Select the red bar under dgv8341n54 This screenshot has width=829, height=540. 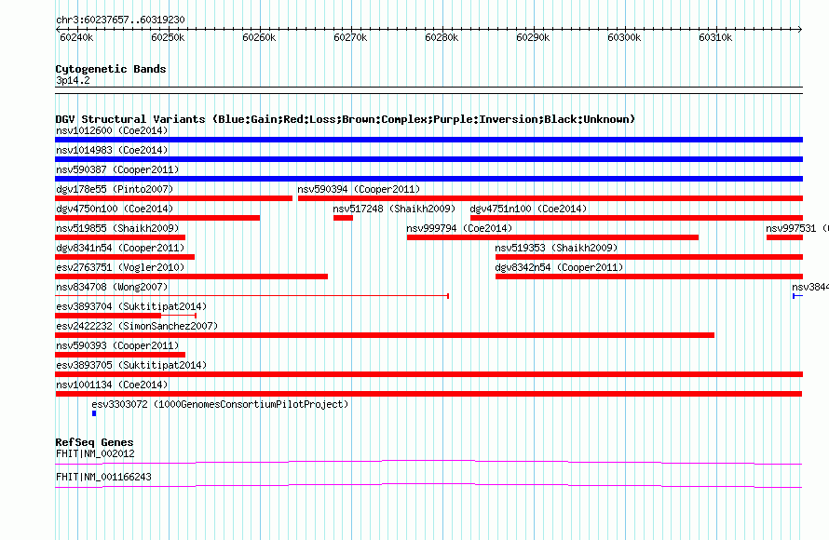pos(125,257)
